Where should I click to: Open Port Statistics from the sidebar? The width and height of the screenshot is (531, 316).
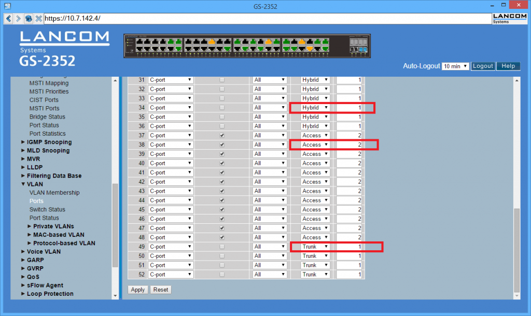[x=48, y=134]
